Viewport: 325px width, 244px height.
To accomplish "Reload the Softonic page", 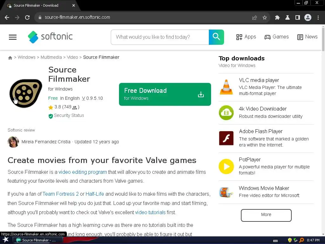I will (27, 17).
